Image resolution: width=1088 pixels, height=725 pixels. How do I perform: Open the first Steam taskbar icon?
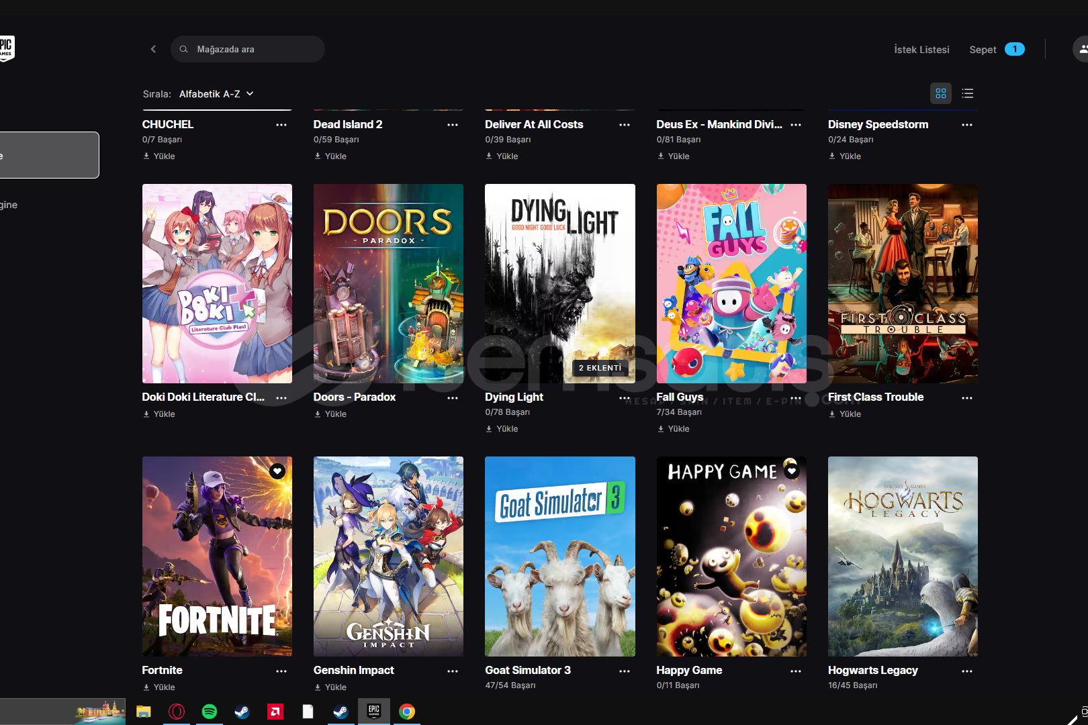click(x=242, y=712)
